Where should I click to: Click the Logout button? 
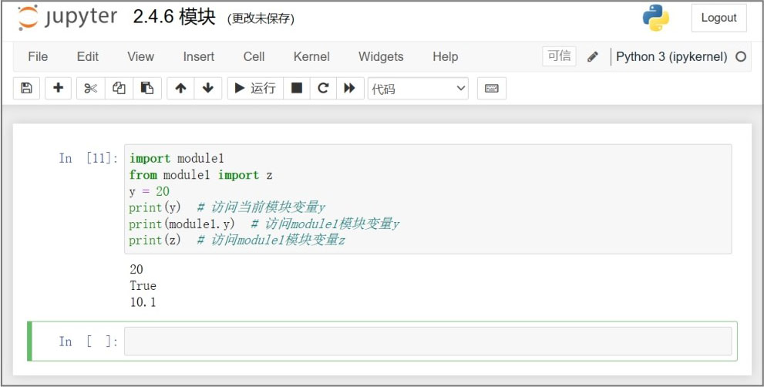(719, 18)
